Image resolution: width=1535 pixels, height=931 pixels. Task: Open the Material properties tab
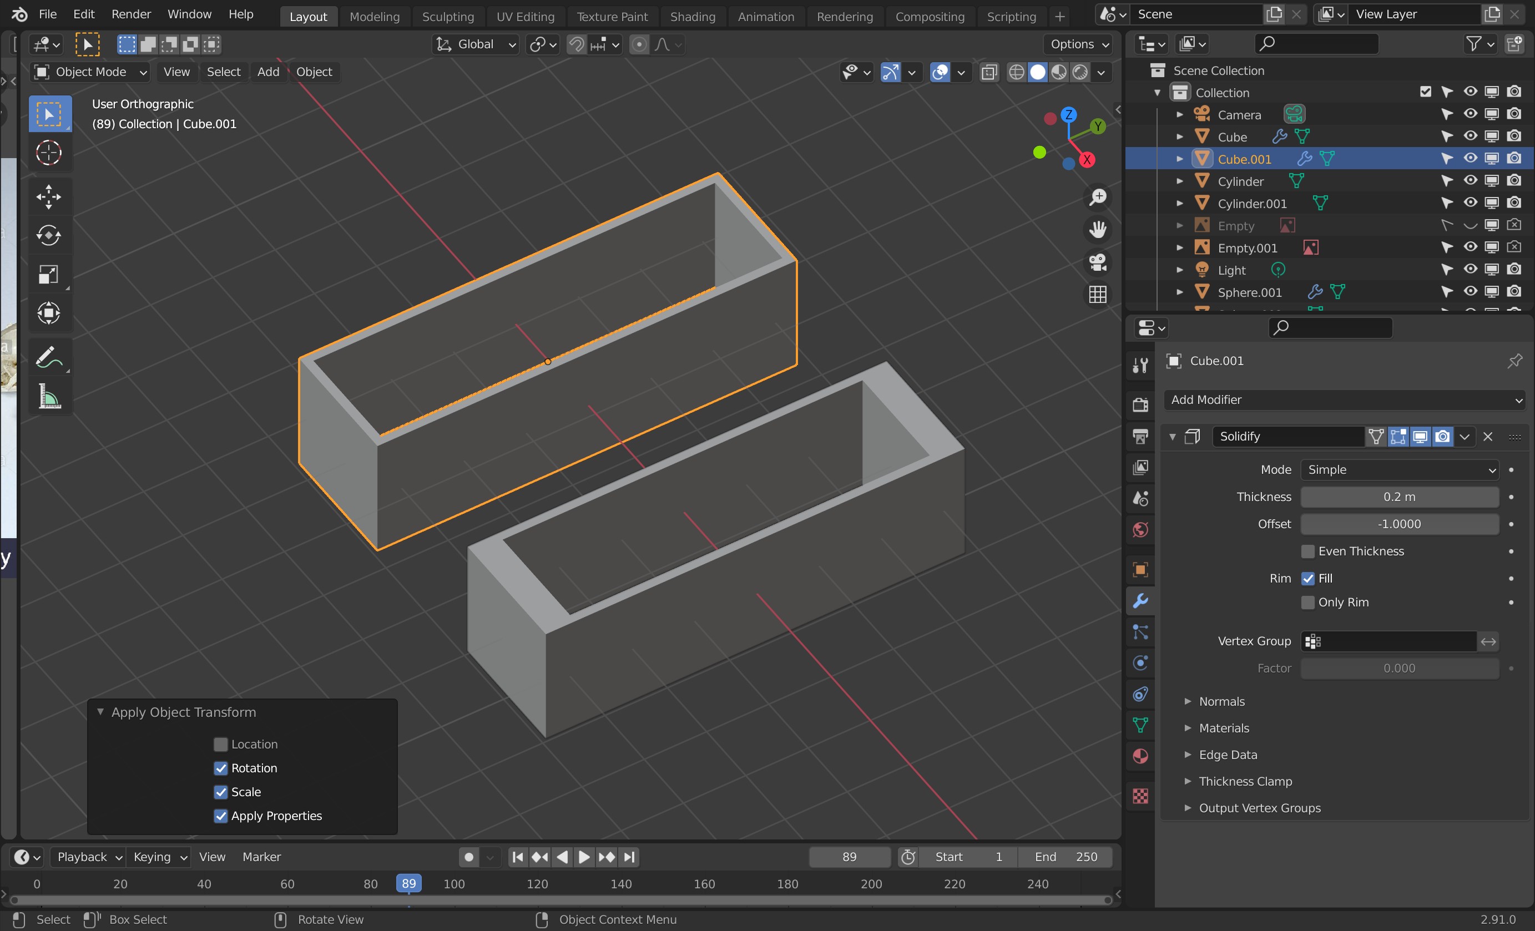pos(1140,756)
